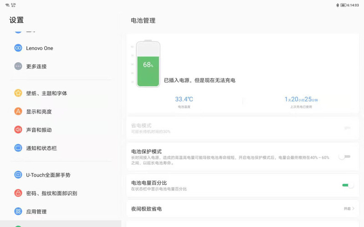The image size is (364, 227).
Task: Open 声音和振动 settings
Action: click(x=39, y=130)
